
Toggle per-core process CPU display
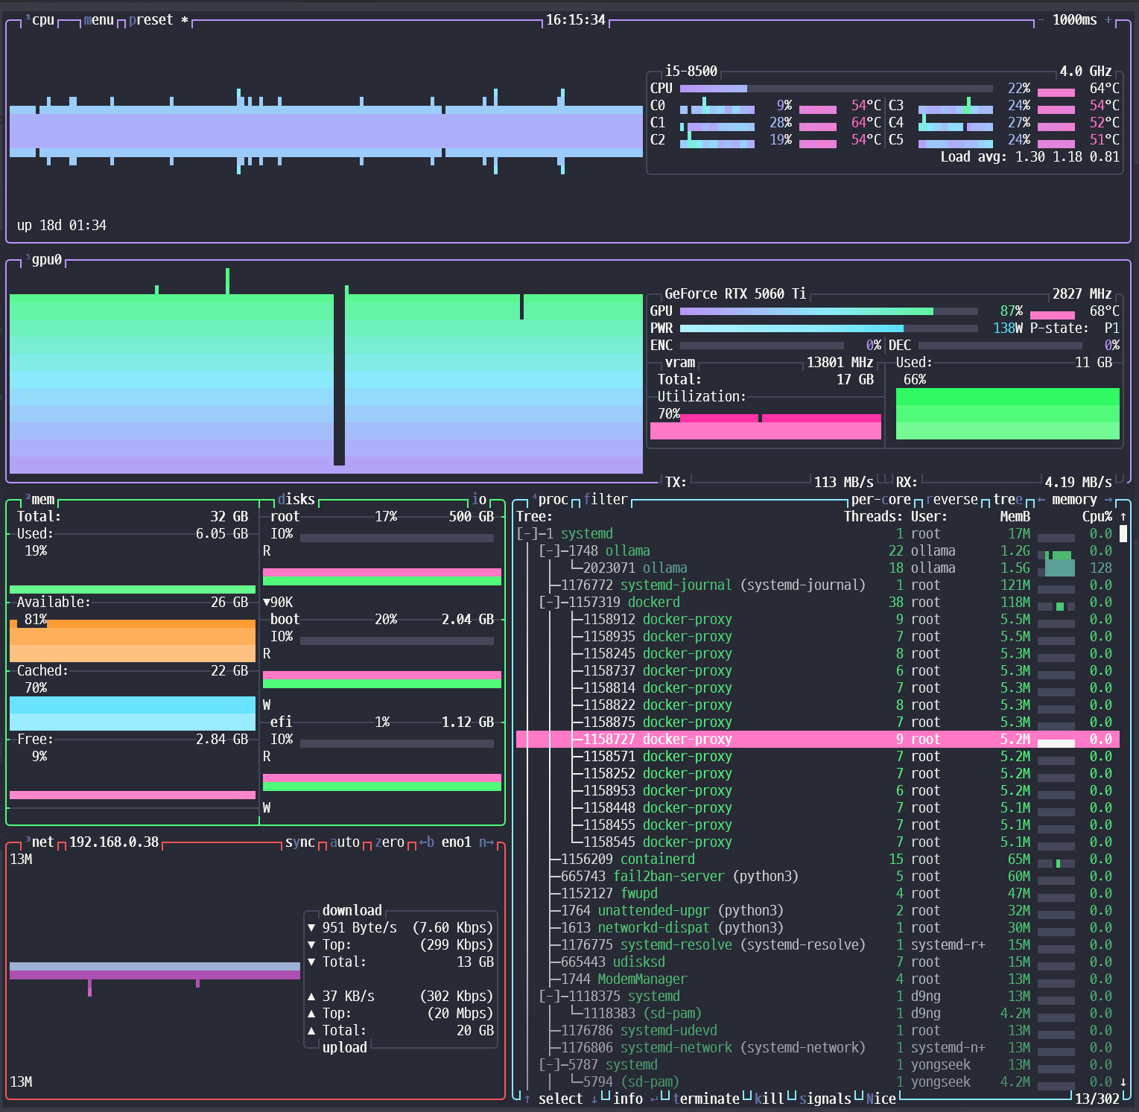(x=881, y=499)
